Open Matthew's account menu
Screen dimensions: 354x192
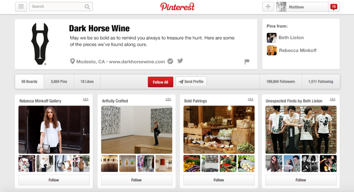[x=302, y=7]
